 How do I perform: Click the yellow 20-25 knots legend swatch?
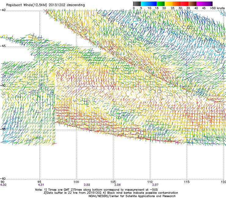click(x=169, y=4)
